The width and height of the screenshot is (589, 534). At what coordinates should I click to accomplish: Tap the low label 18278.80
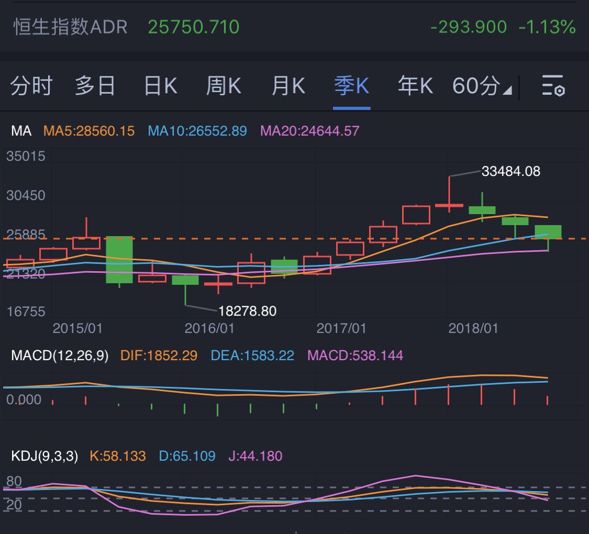pyautogui.click(x=247, y=311)
